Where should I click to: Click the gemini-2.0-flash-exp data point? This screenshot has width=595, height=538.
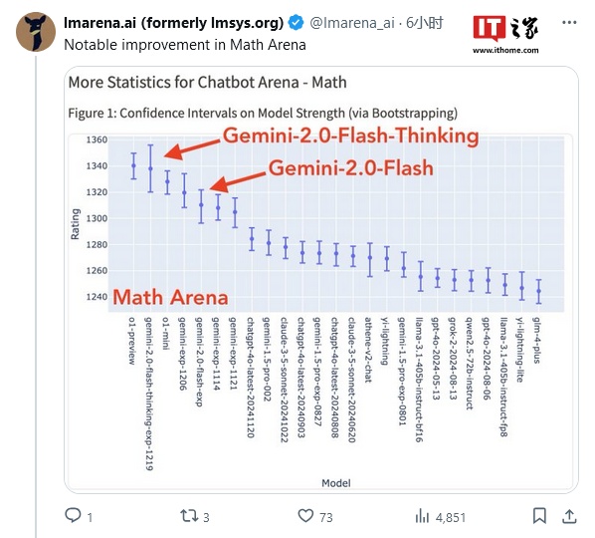[x=202, y=205]
